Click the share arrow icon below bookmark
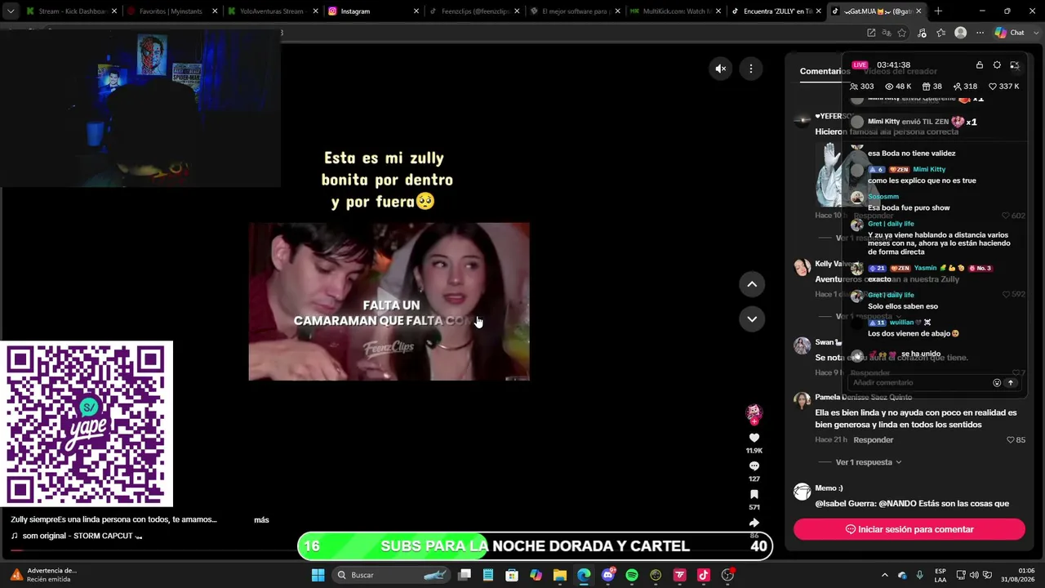 click(754, 523)
